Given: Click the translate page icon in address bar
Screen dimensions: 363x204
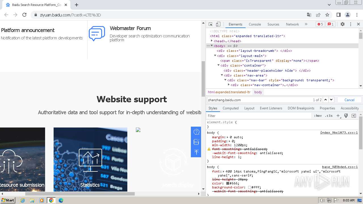Looking at the screenshot, I should pyautogui.click(x=309, y=15).
